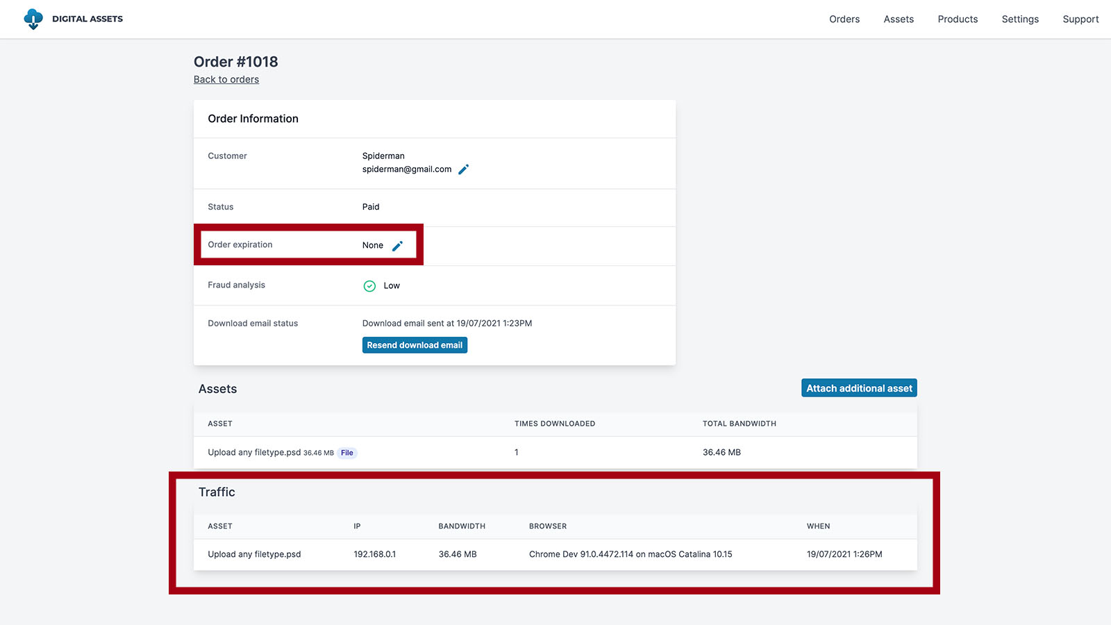Open the Orders menu item
This screenshot has width=1111, height=625.
(844, 19)
